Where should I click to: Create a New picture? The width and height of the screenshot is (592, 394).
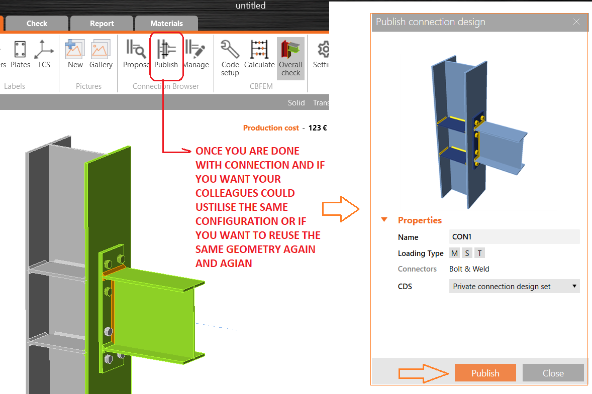click(74, 54)
